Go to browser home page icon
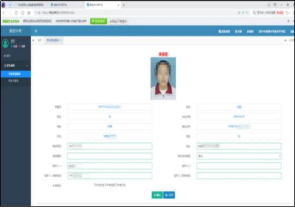This screenshot has height=208, width=295. (23, 13)
